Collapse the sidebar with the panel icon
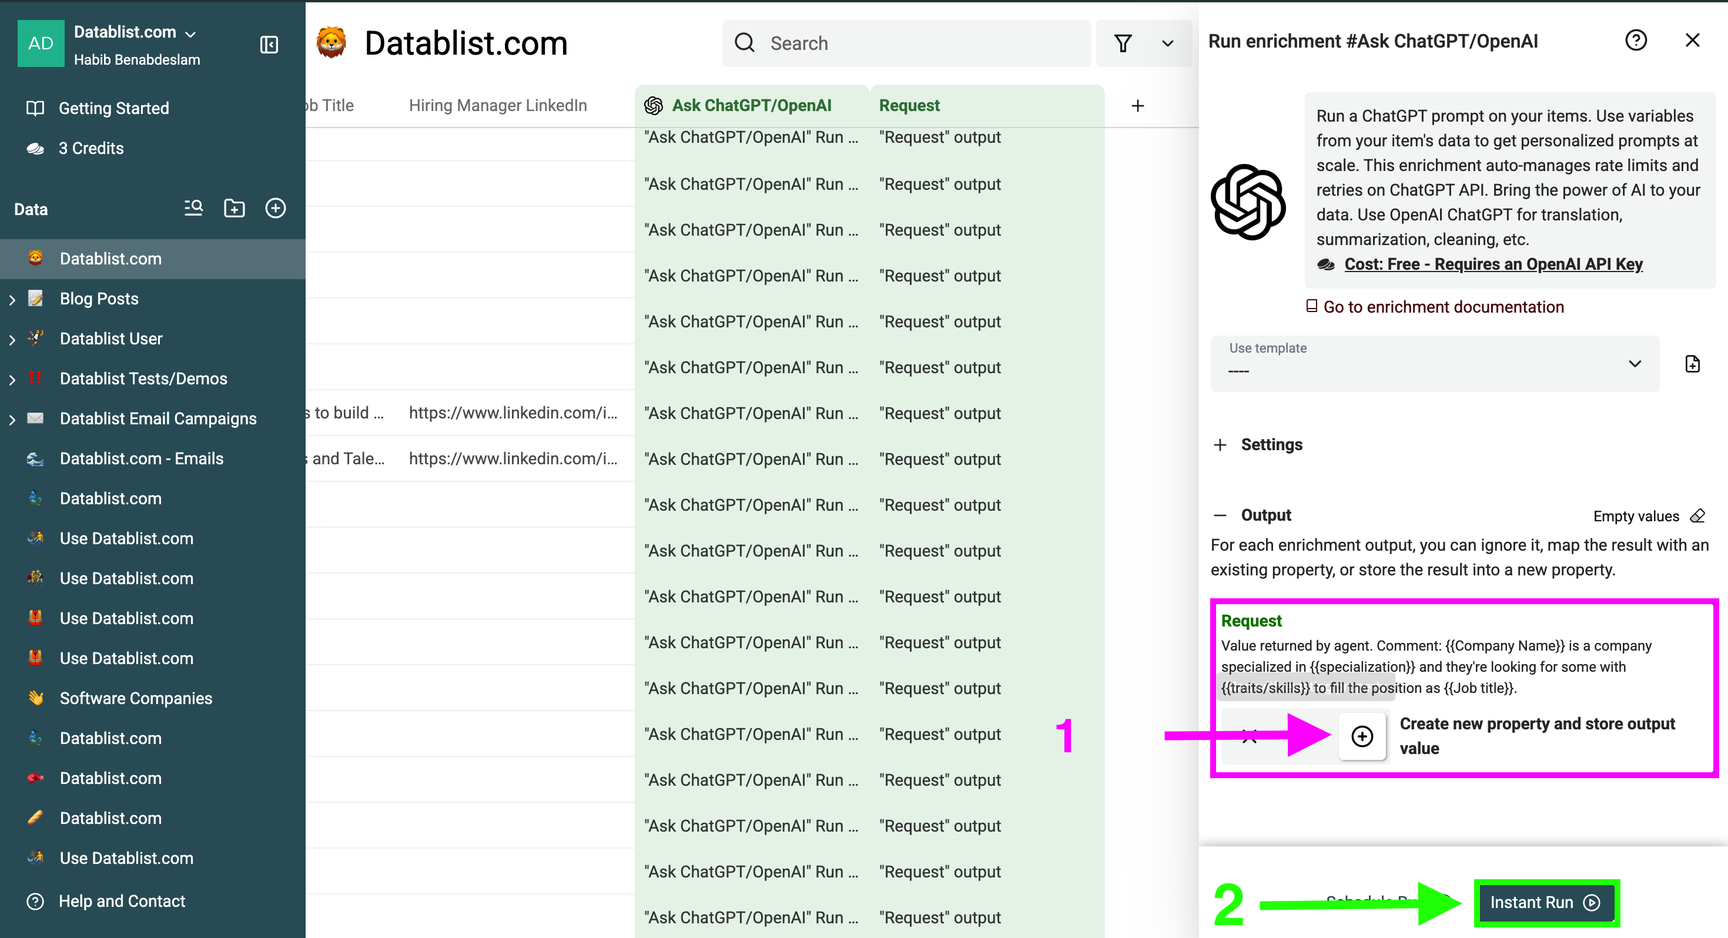This screenshot has height=938, width=1728. pos(269,45)
